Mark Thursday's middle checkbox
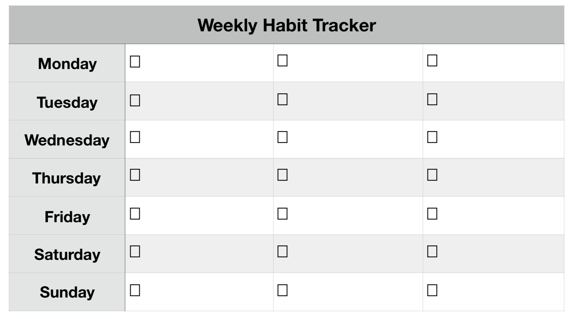The height and width of the screenshot is (319, 570). coord(283,175)
